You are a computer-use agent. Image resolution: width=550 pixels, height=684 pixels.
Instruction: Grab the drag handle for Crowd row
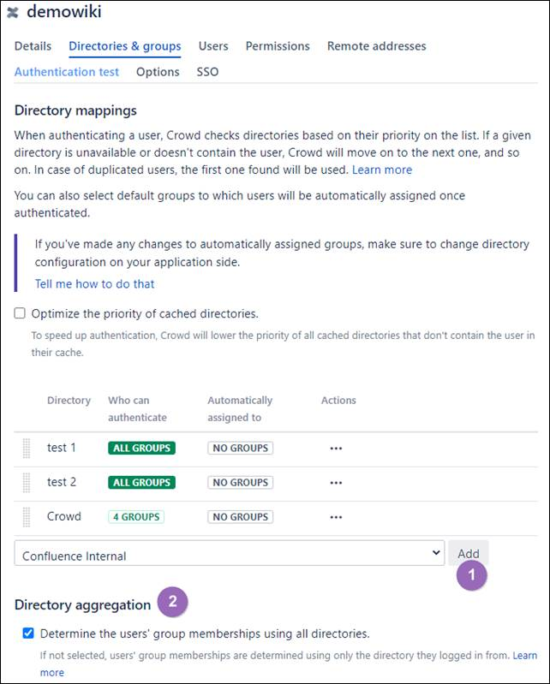[x=27, y=517]
